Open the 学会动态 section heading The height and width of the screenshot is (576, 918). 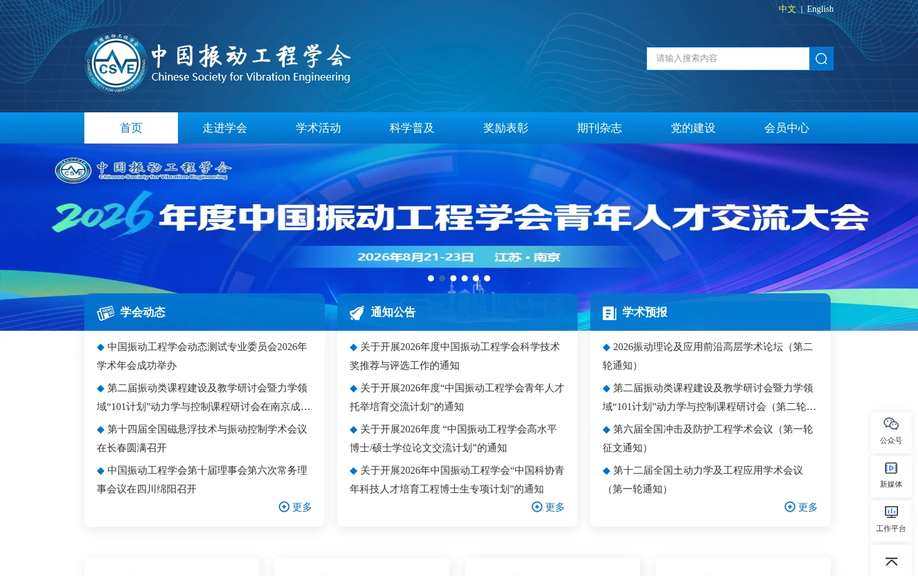coord(143,312)
